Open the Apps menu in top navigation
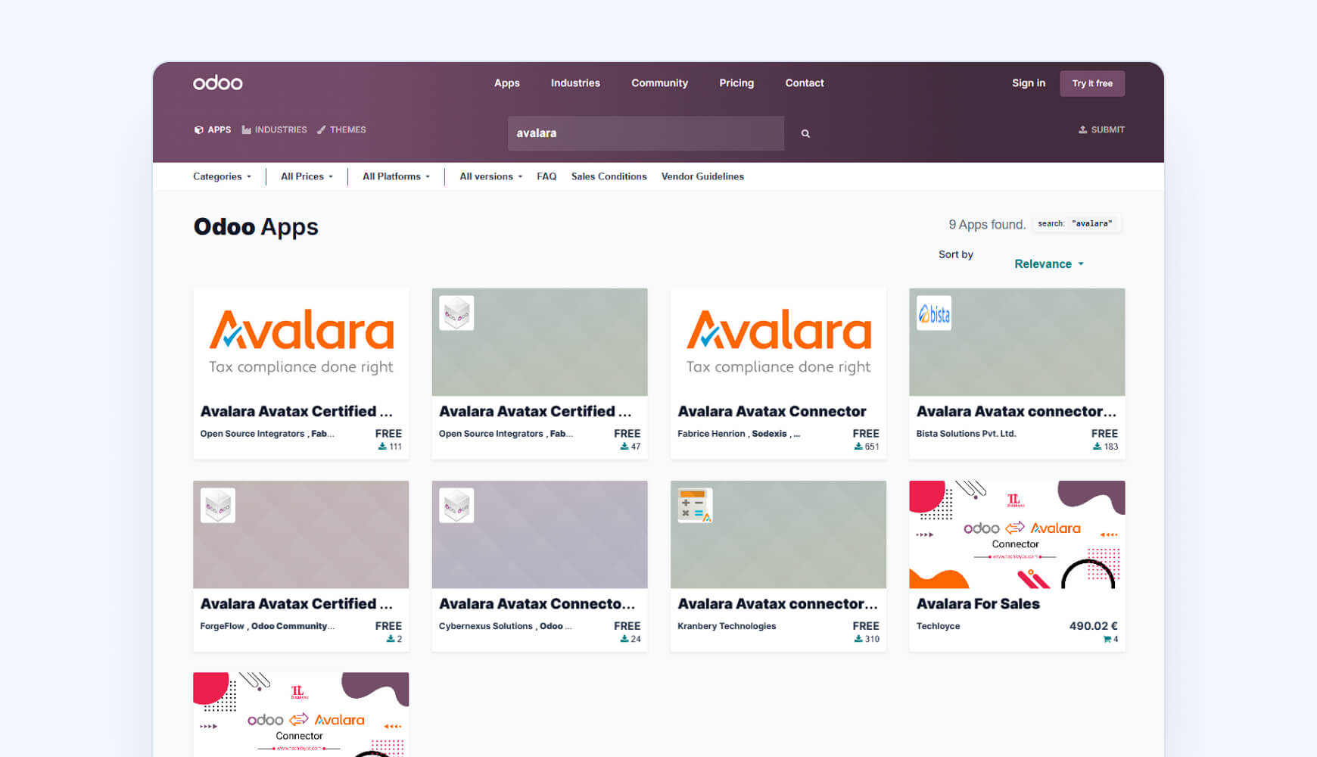 tap(507, 83)
